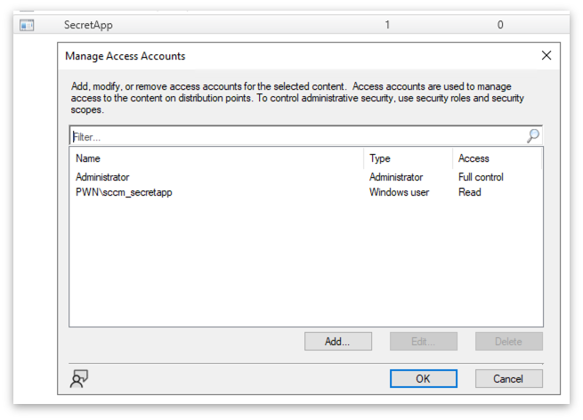Select the Administrator account row
Viewport: 583px width, 420px height.
click(x=102, y=177)
